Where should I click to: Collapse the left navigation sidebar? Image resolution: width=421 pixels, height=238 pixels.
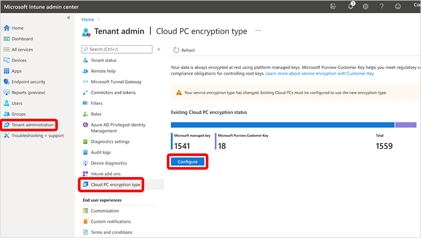click(68, 18)
